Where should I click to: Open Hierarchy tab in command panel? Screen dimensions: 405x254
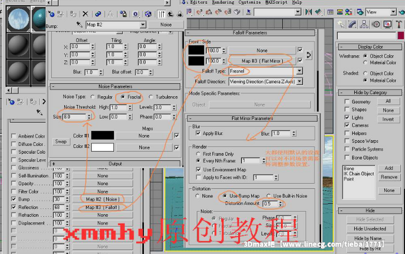(364, 24)
